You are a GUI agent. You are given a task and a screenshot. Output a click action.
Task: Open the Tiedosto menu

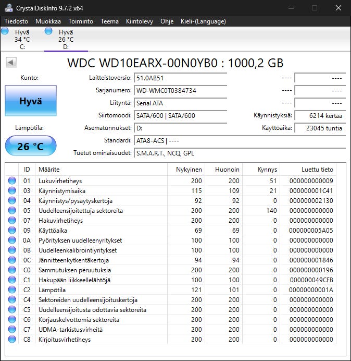(x=17, y=21)
